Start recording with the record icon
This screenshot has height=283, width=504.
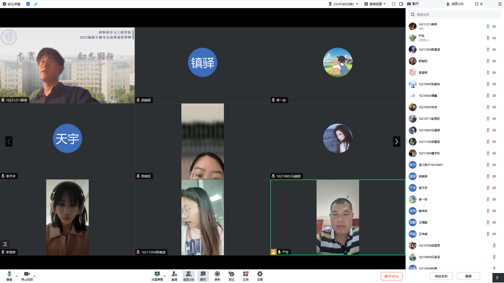[x=217, y=274]
